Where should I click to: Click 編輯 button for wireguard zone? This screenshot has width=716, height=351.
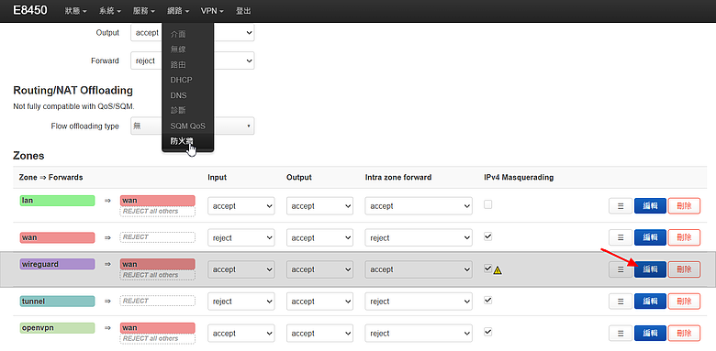pyautogui.click(x=650, y=269)
